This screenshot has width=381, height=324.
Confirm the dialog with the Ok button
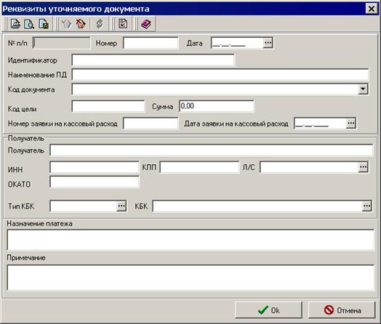268,310
